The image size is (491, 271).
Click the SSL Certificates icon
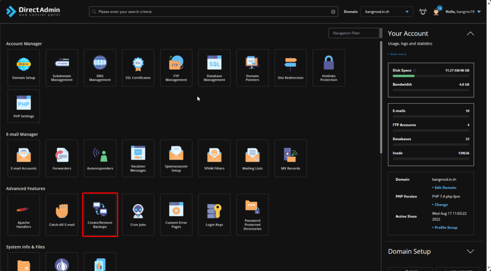[138, 68]
